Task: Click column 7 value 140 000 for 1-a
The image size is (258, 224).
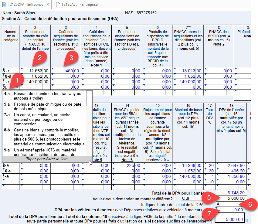Action: [x=188, y=82]
